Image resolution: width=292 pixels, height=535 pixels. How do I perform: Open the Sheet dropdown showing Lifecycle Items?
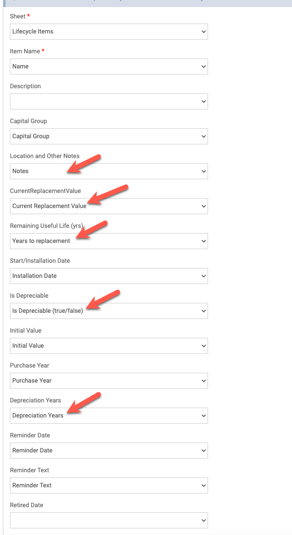coord(108,32)
